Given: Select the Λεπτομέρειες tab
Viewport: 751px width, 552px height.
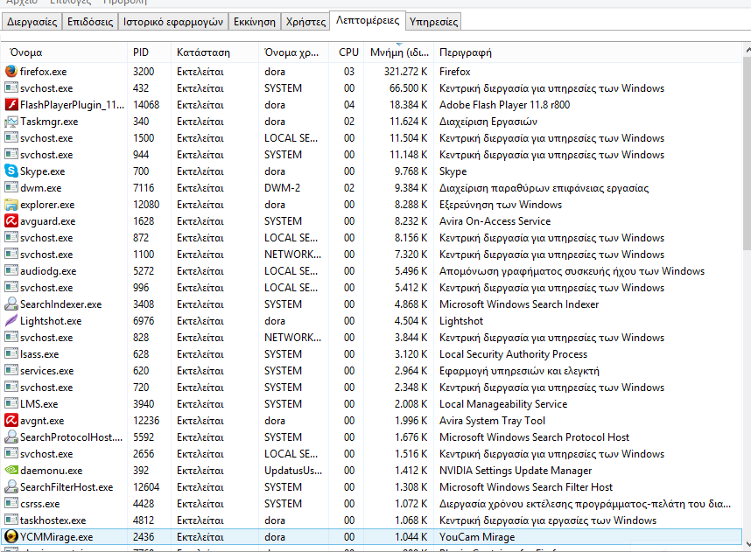Looking at the screenshot, I should (368, 20).
